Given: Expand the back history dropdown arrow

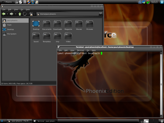Looking at the screenshot, I should point(7,14).
